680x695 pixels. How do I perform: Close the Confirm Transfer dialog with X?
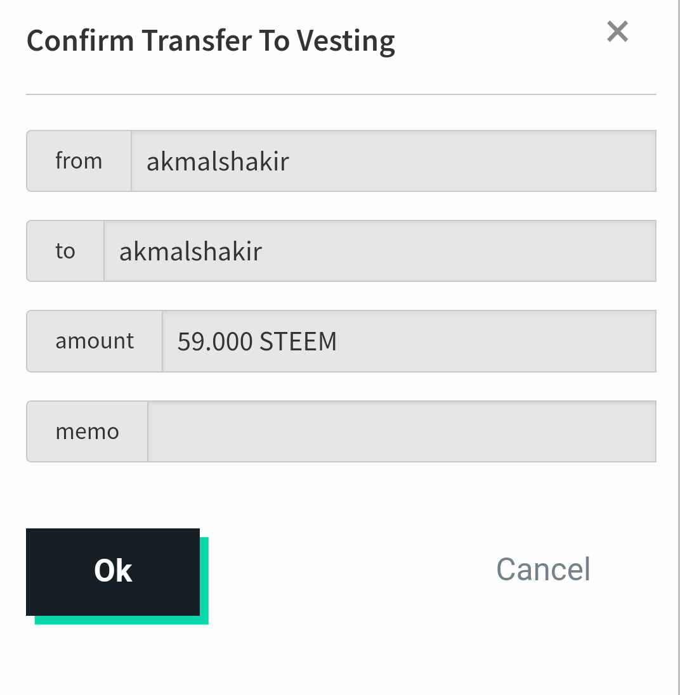click(x=617, y=31)
